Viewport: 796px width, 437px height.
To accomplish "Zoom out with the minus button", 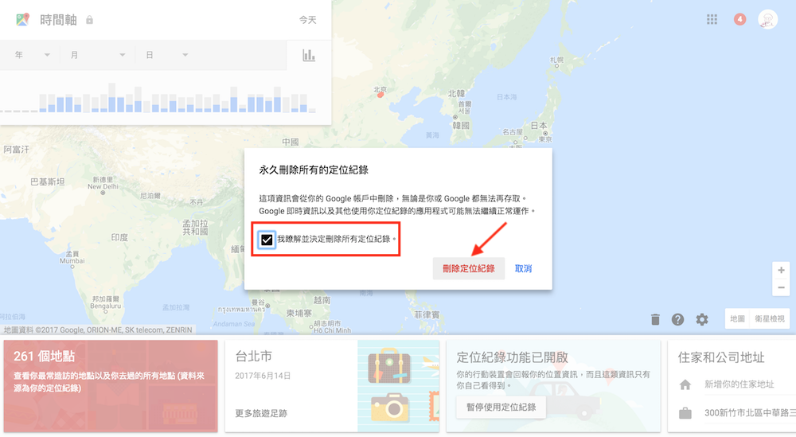I will coord(782,287).
